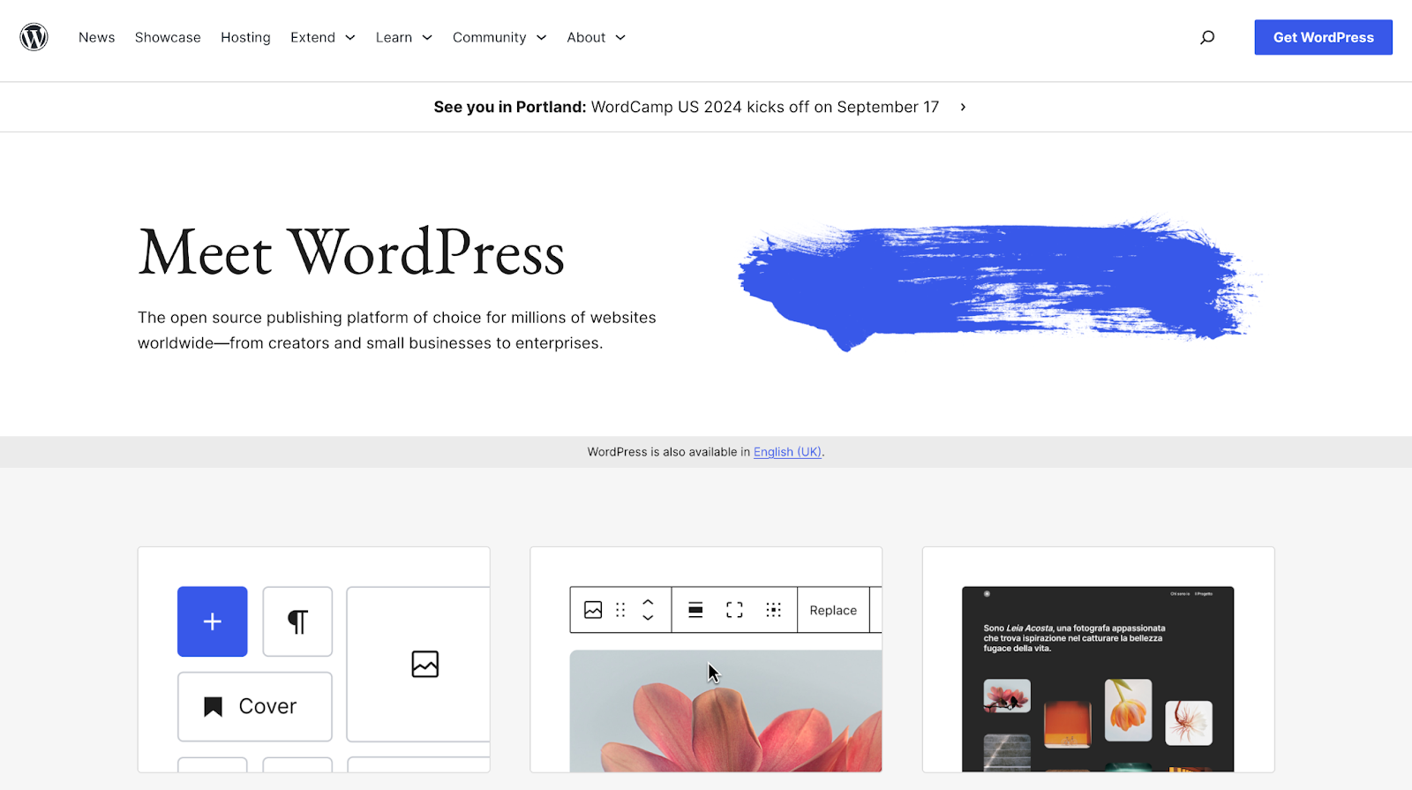Viewport: 1412px width, 790px height.
Task: Click the move down arrow in toolbar
Action: [x=648, y=618]
